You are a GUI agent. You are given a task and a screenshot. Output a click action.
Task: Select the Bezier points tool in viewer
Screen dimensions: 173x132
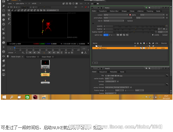(9, 19)
